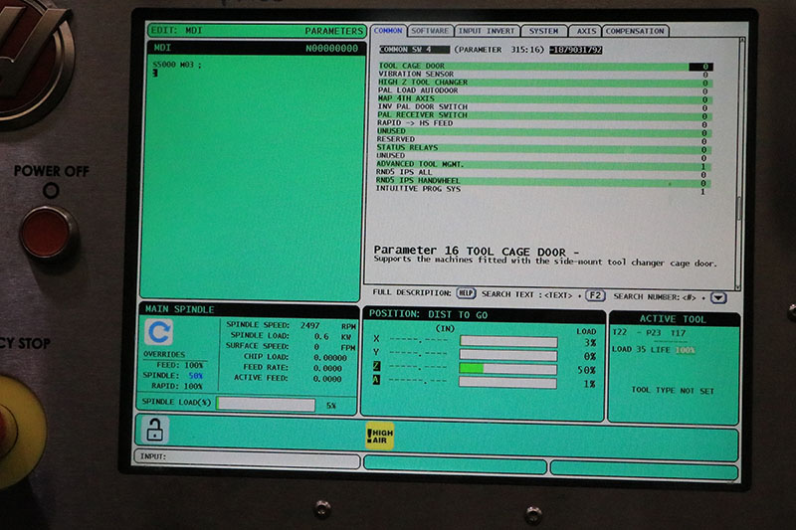The image size is (796, 530).
Task: Switch to the SOFTWARE tab
Action: pos(430,31)
